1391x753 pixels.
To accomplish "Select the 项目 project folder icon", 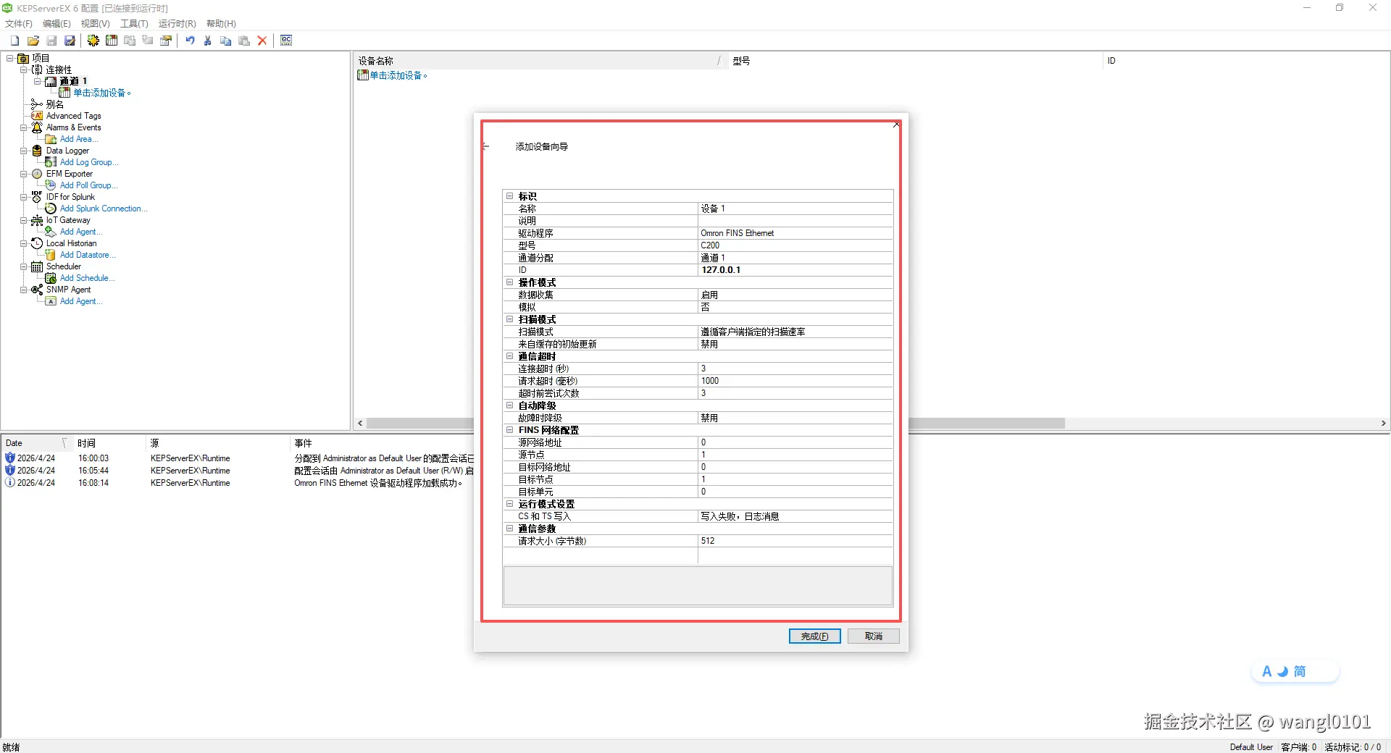I will (23, 58).
